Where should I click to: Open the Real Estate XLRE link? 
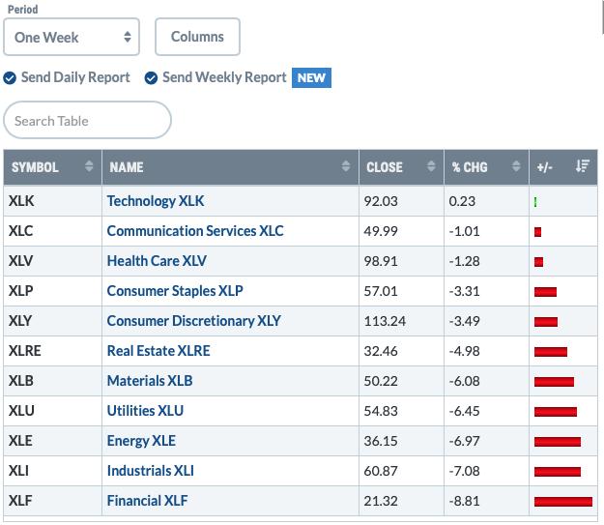click(x=158, y=351)
